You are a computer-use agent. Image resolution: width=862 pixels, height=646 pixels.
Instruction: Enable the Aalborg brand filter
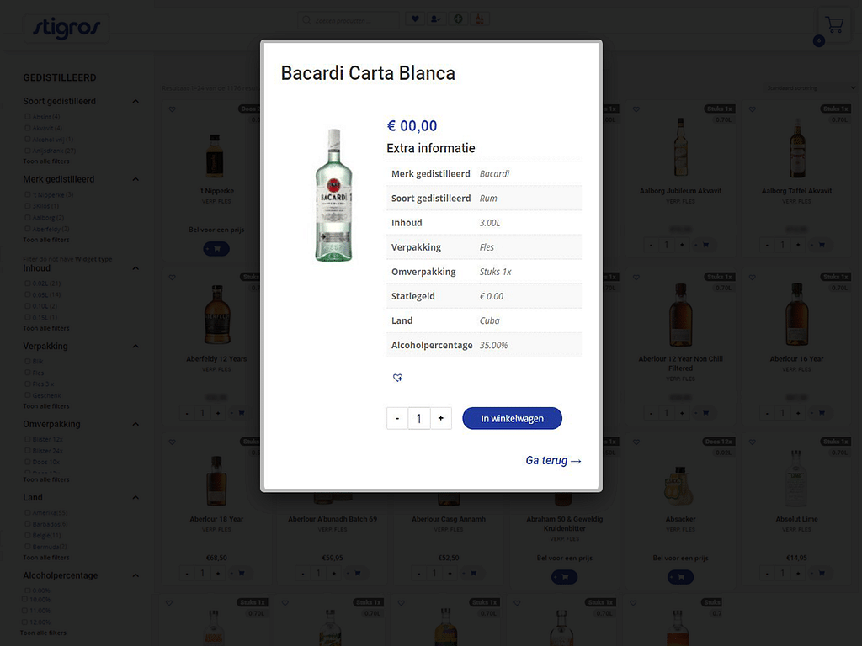click(x=28, y=217)
